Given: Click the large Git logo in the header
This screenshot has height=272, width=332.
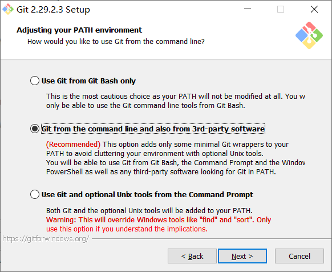Looking at the screenshot, I should [309, 35].
